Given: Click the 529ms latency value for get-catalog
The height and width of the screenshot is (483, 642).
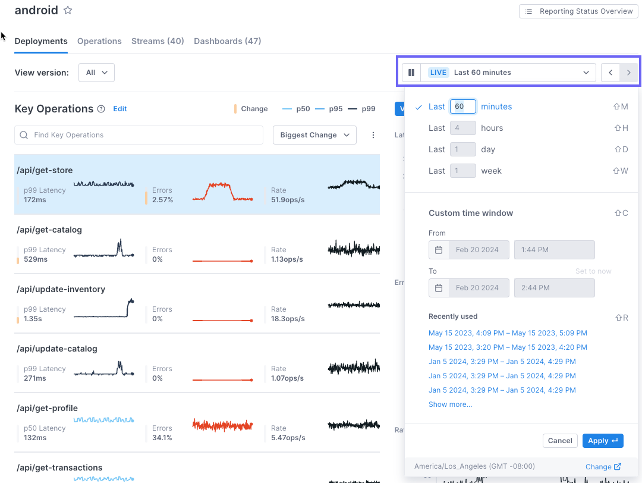Looking at the screenshot, I should click(36, 259).
